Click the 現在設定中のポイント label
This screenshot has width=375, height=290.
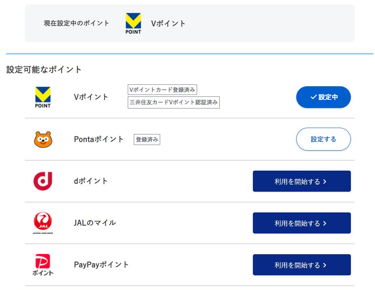click(x=77, y=23)
